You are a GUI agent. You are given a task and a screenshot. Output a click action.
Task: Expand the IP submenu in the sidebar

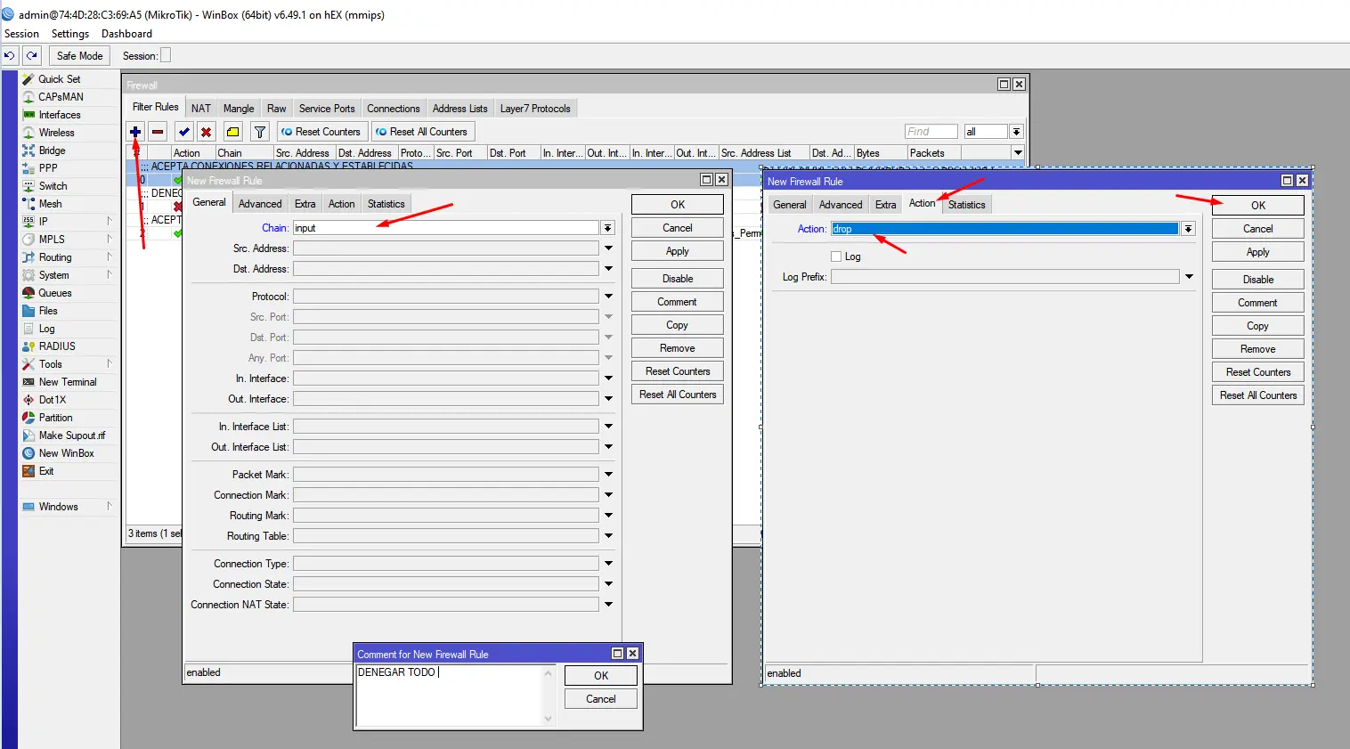point(110,221)
